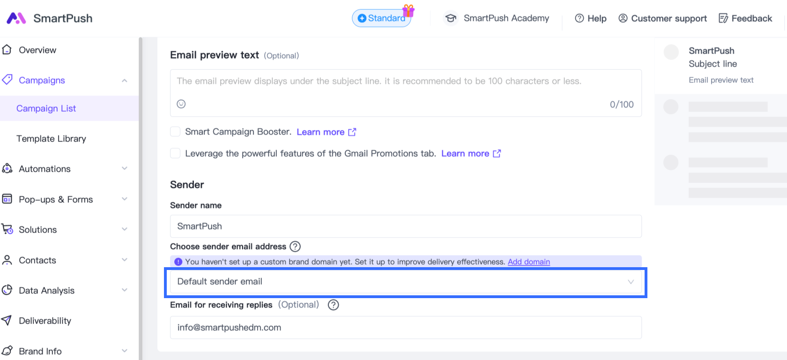
Task: Check the Gmail Promotions tab features box
Action: click(175, 153)
